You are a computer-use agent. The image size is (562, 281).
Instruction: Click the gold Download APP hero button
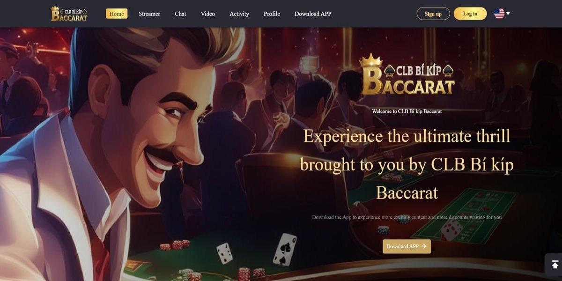(x=407, y=246)
